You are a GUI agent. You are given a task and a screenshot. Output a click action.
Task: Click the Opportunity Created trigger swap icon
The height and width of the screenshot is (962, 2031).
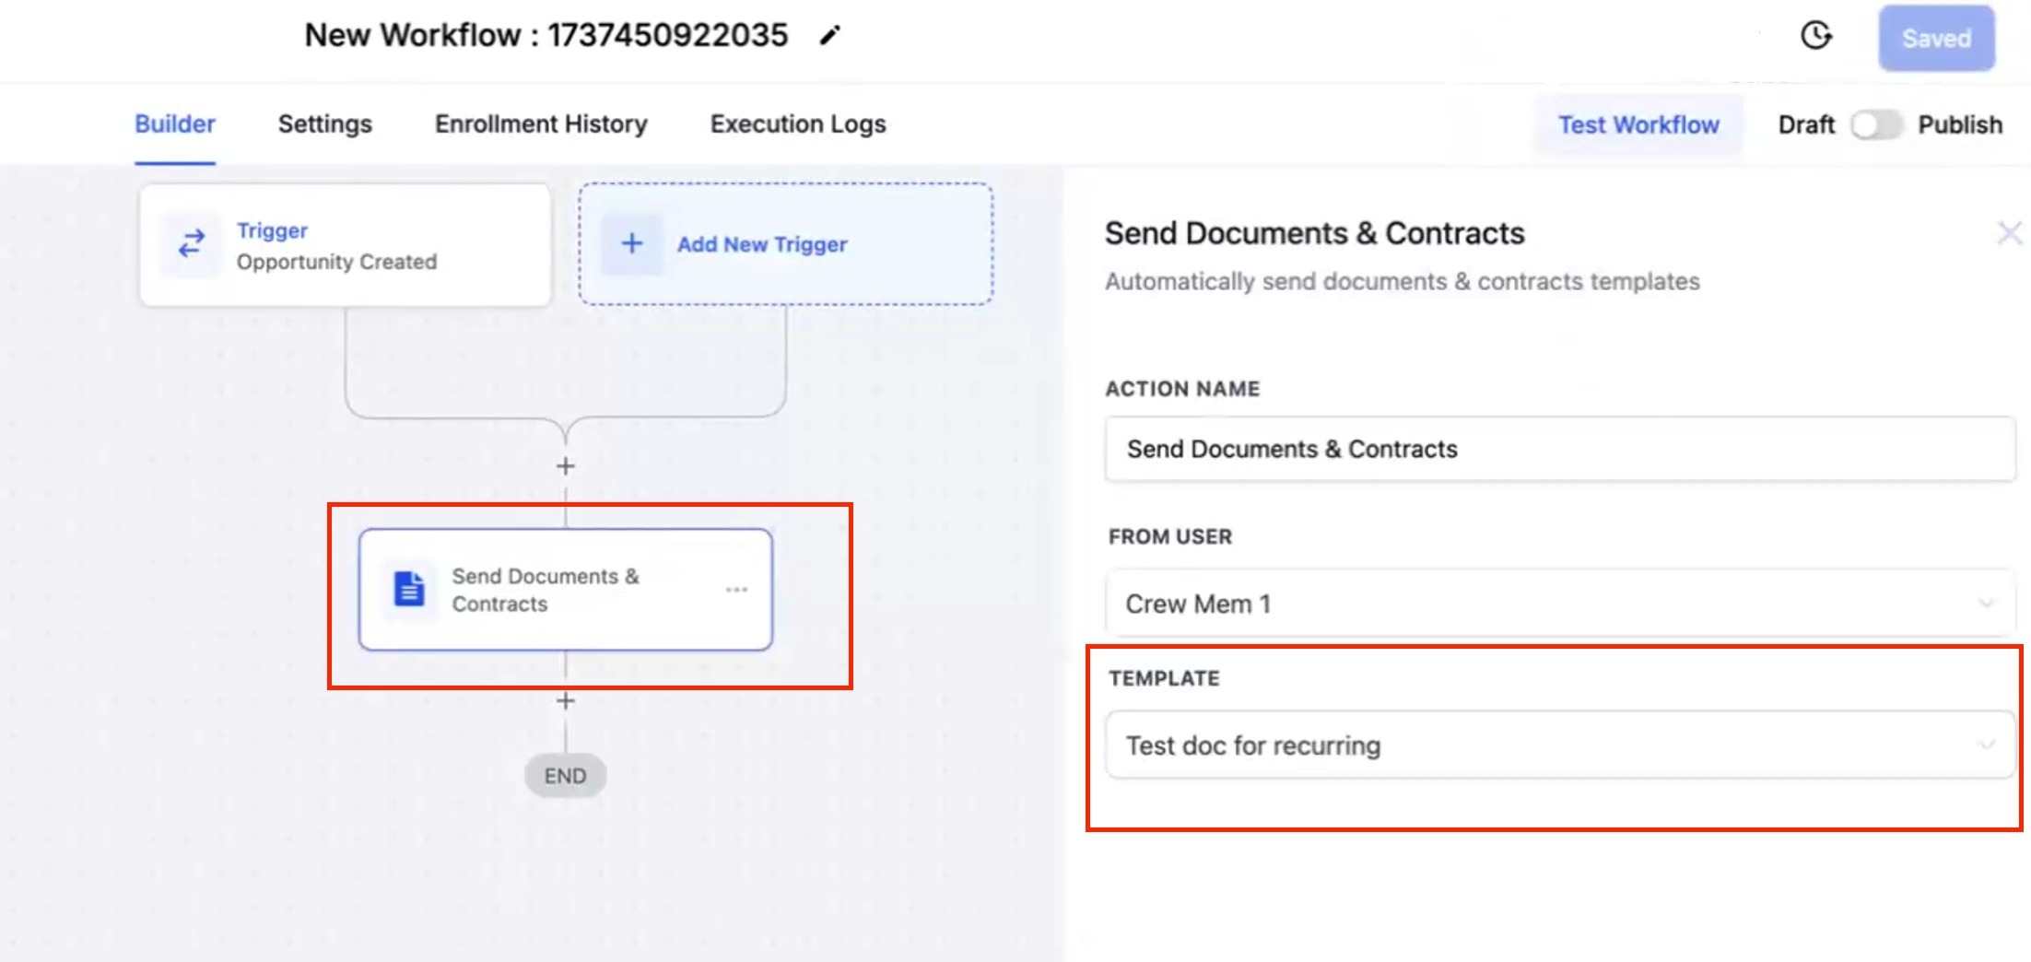coord(192,244)
